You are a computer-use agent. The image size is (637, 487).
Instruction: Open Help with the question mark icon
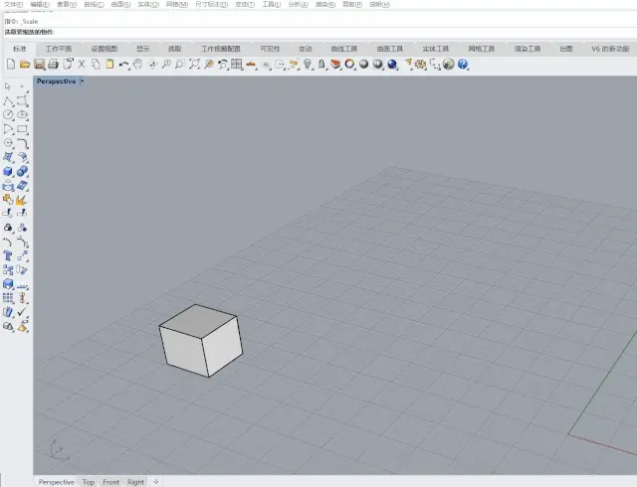click(x=463, y=65)
